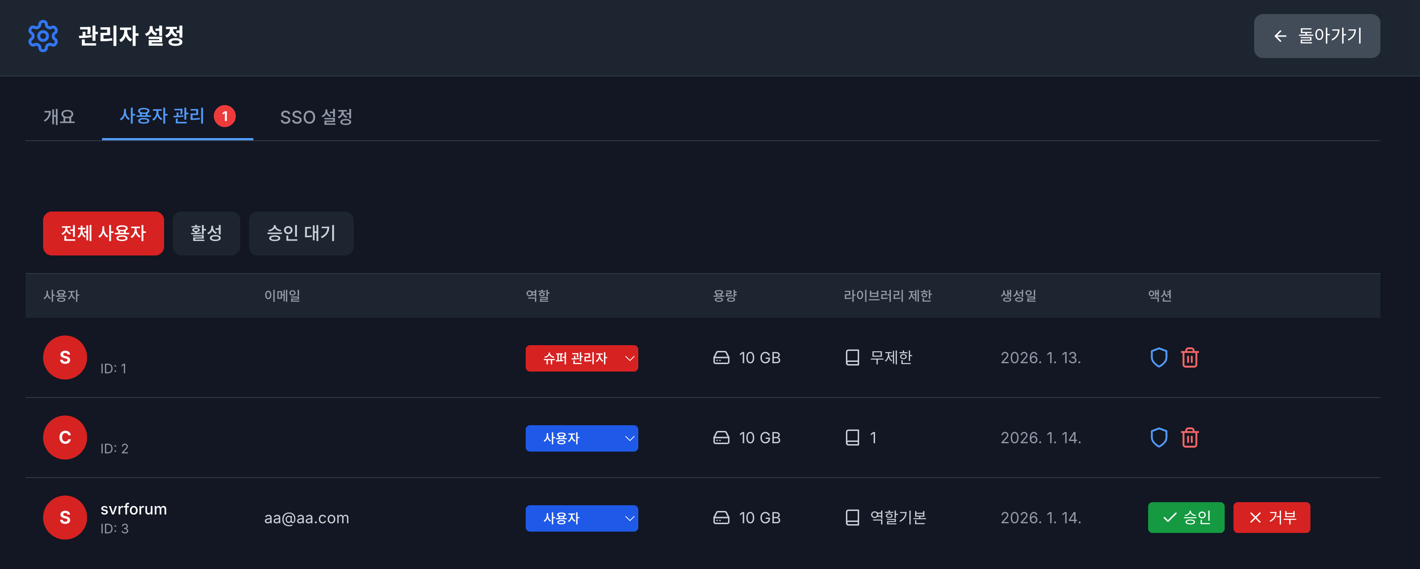Reject svrforum with 거부 button
Screen dimensions: 1420x569
[x=1271, y=518]
